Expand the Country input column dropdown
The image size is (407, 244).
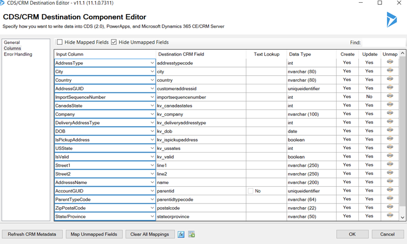tap(152, 80)
